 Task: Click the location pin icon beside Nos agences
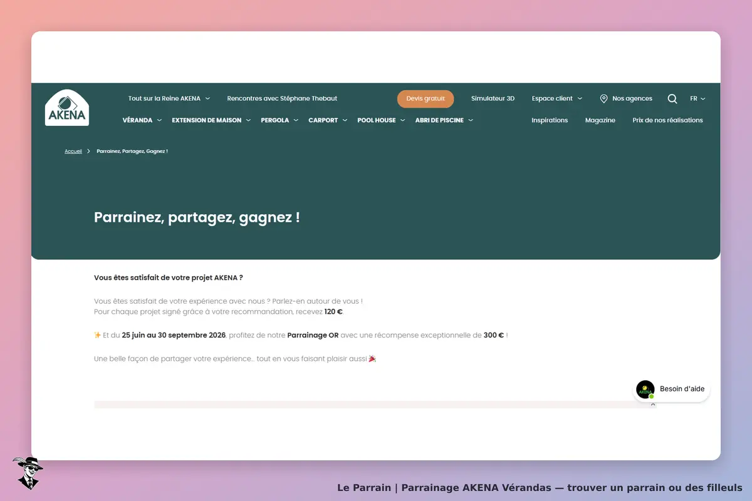(x=604, y=99)
